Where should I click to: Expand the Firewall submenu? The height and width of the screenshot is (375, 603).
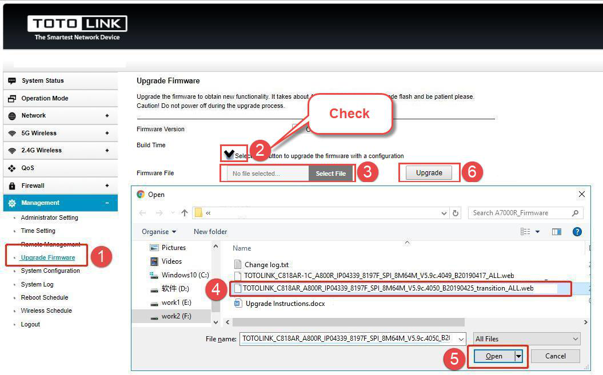point(107,186)
